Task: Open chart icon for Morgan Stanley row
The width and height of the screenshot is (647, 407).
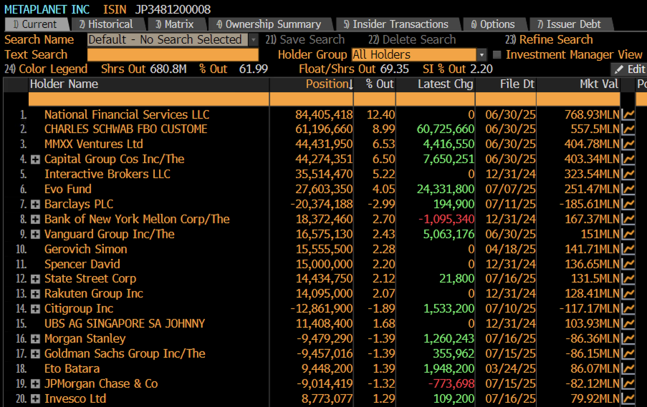Action: pos(628,339)
